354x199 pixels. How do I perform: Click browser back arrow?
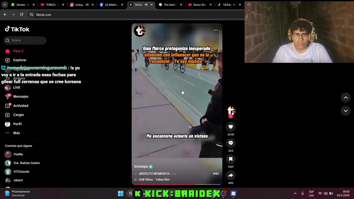point(5,15)
